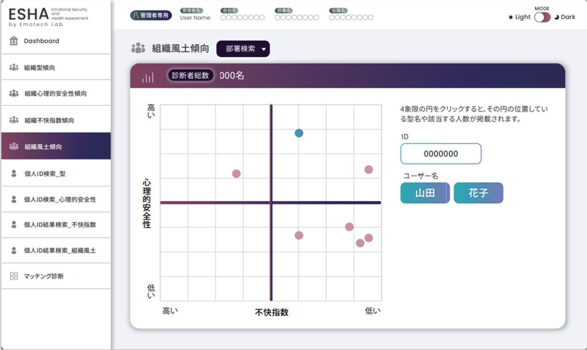
Task: Click the person icon beside 個人ID結果検索_不快指数
Action: tap(14, 225)
